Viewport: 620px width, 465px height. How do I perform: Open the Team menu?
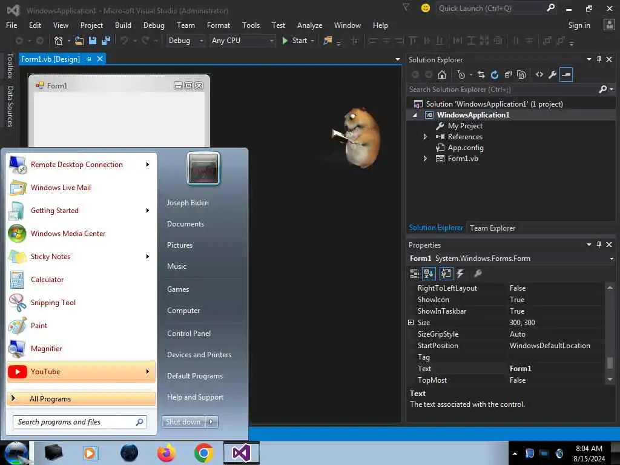pyautogui.click(x=185, y=25)
